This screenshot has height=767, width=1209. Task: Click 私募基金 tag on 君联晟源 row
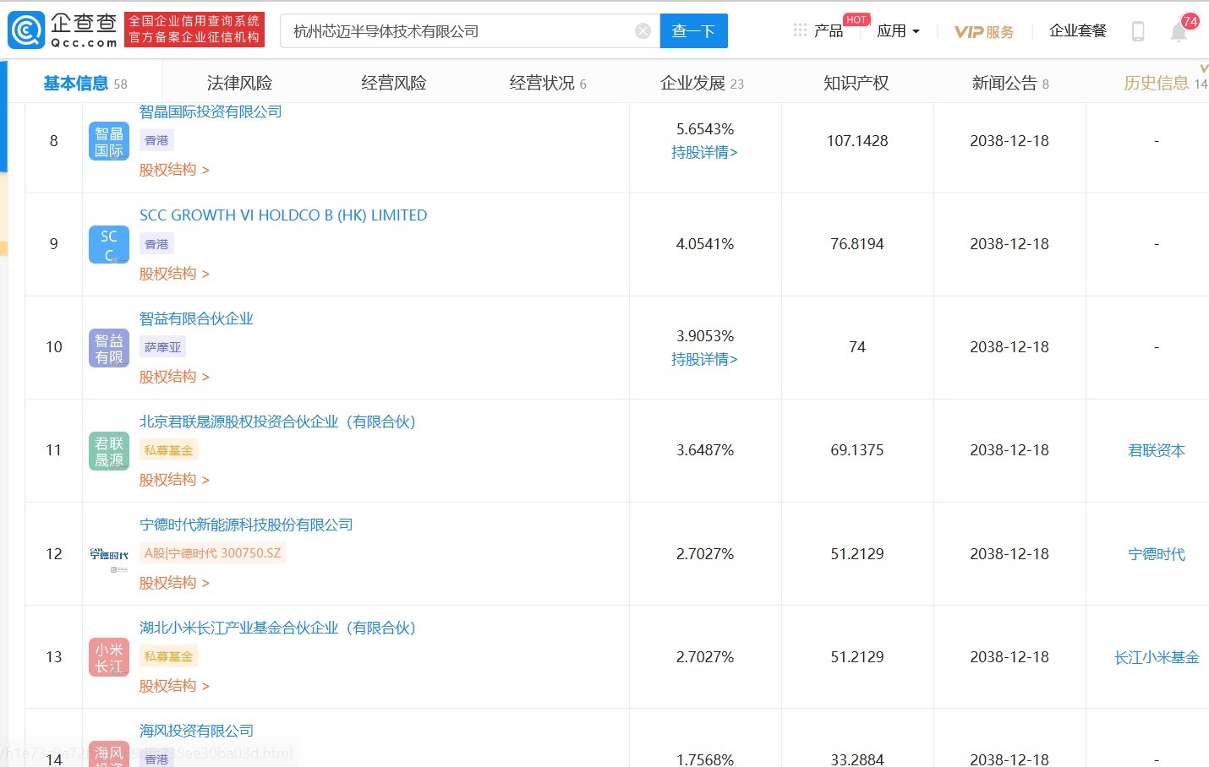coord(169,450)
